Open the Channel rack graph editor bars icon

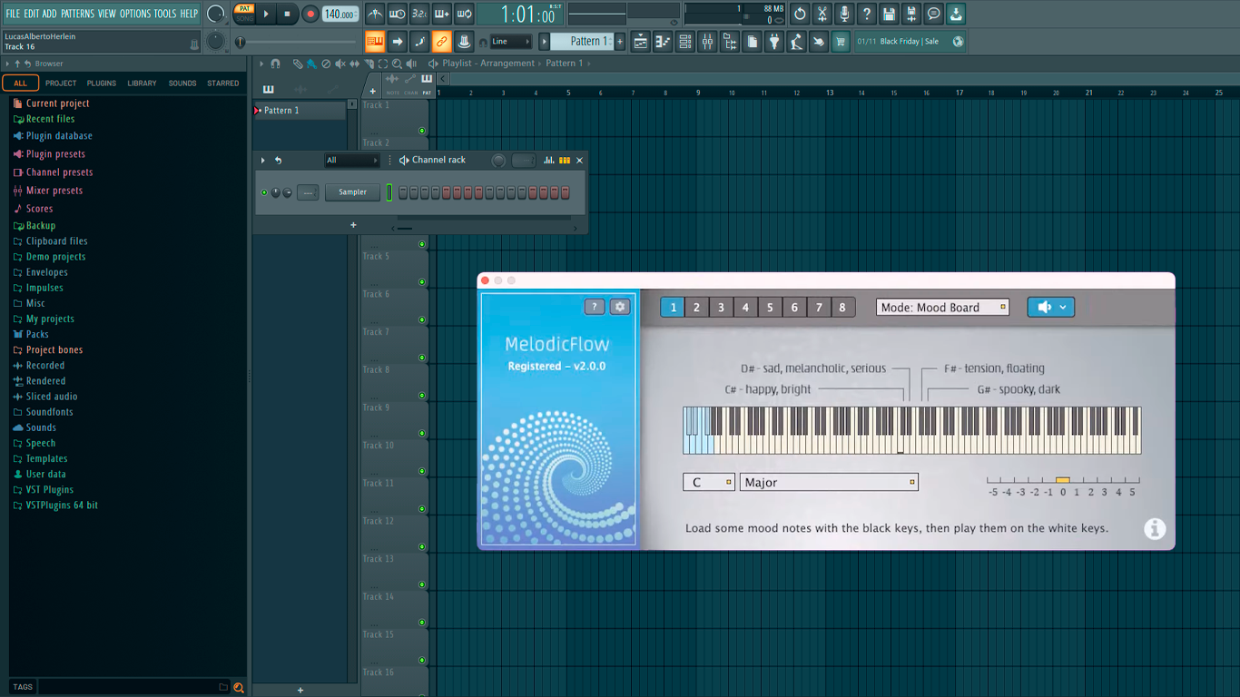coord(549,161)
